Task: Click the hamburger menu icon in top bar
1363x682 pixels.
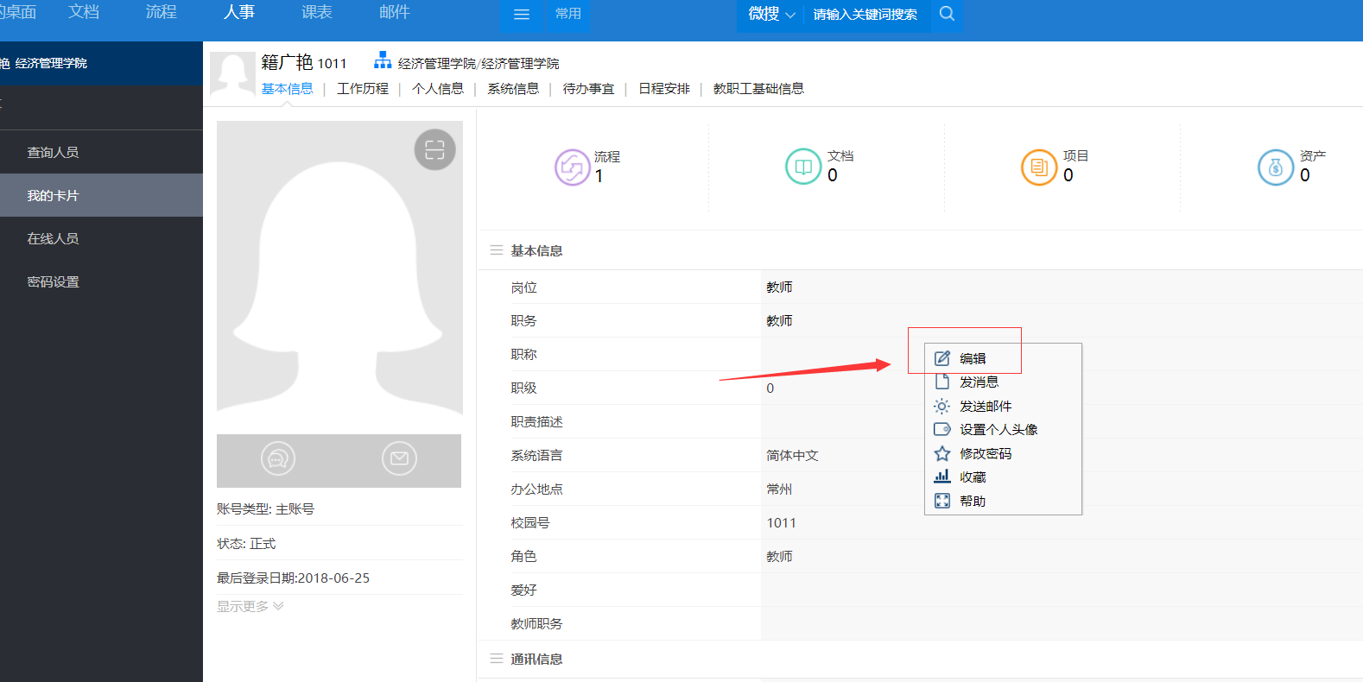Action: click(x=522, y=15)
